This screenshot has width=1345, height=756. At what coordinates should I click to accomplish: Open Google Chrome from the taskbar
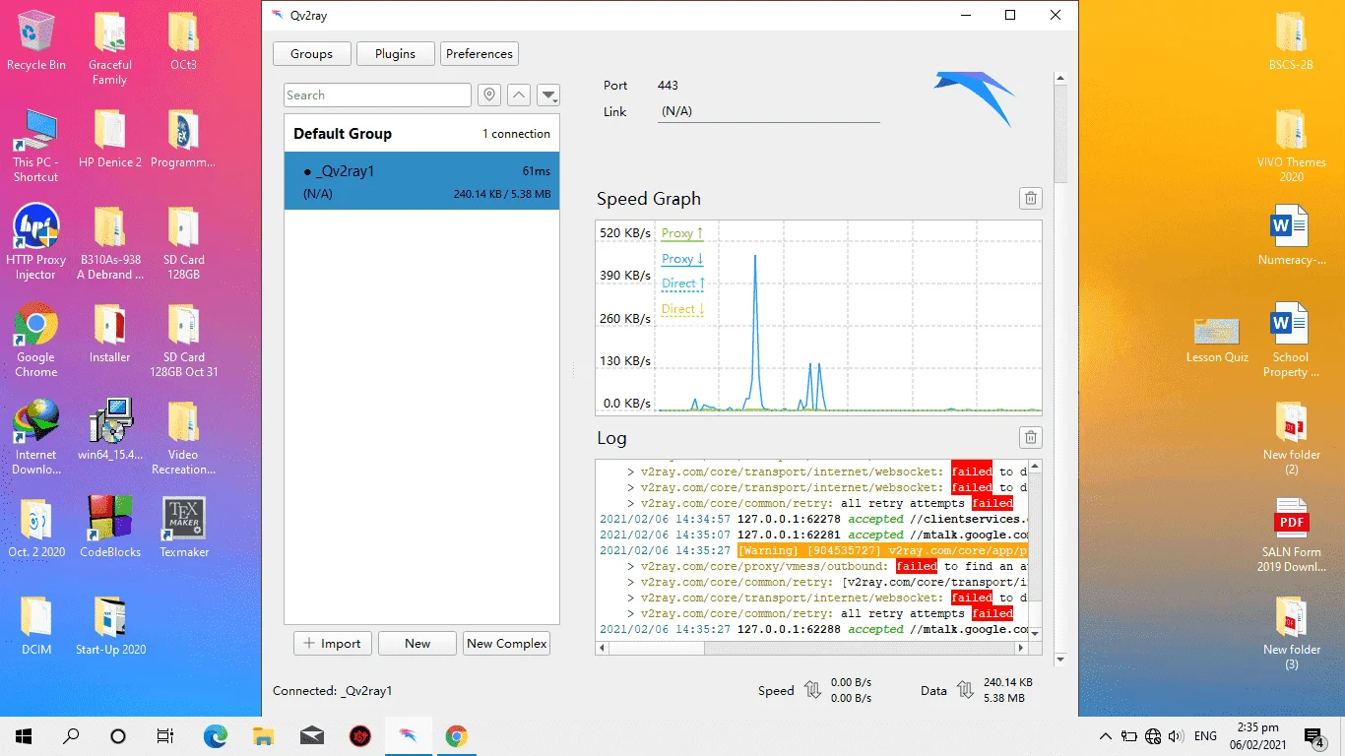(x=456, y=735)
